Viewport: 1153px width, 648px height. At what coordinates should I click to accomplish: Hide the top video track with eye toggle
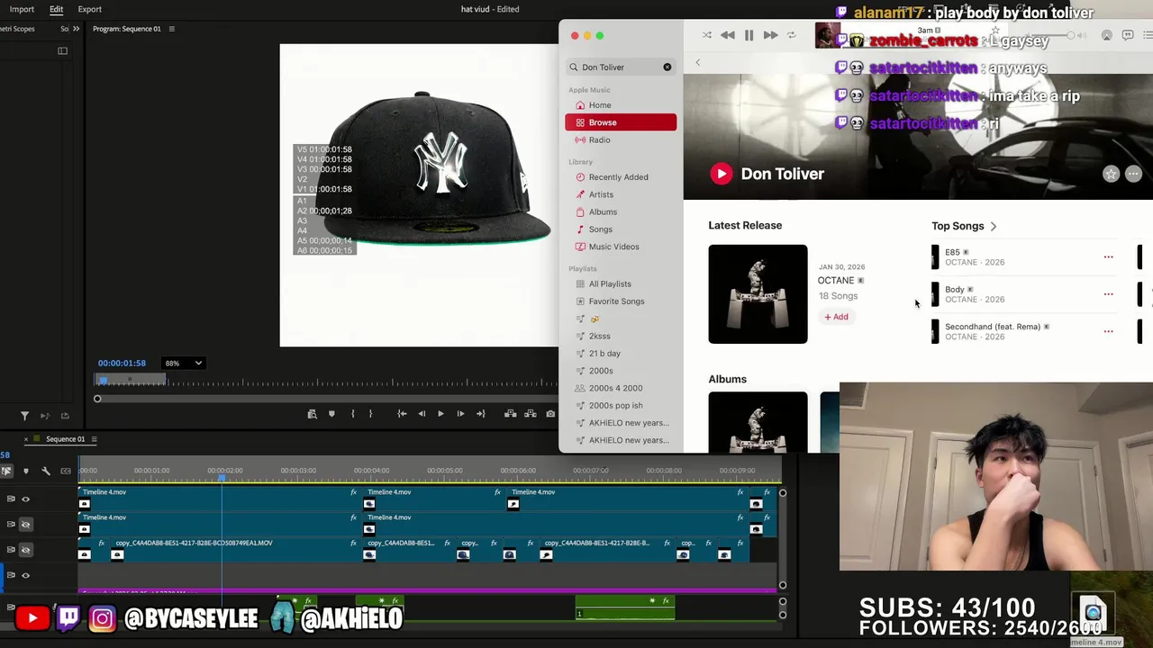click(x=25, y=499)
